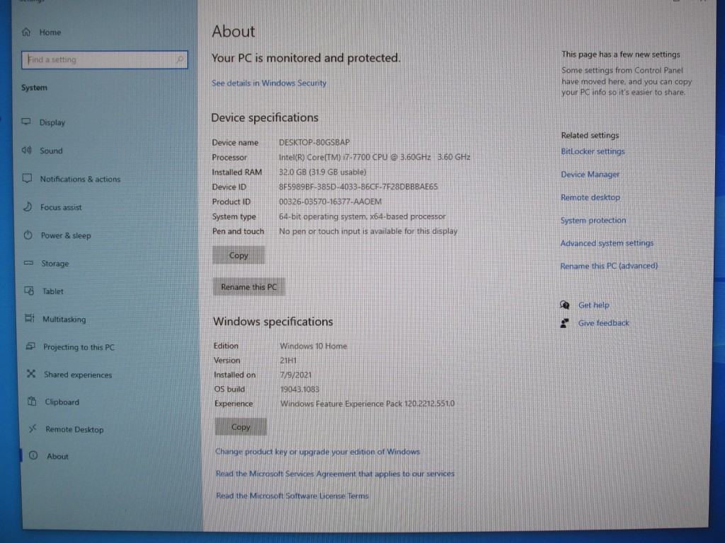The image size is (725, 543).
Task: Click the Storage drive icon
Action: pyautogui.click(x=28, y=263)
